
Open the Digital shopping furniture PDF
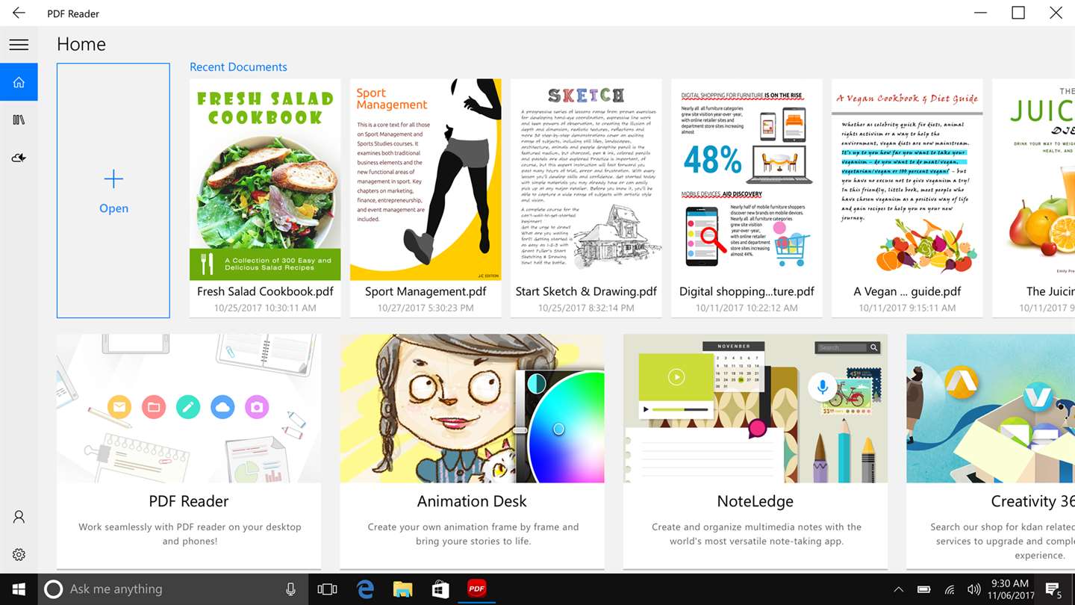(747, 198)
